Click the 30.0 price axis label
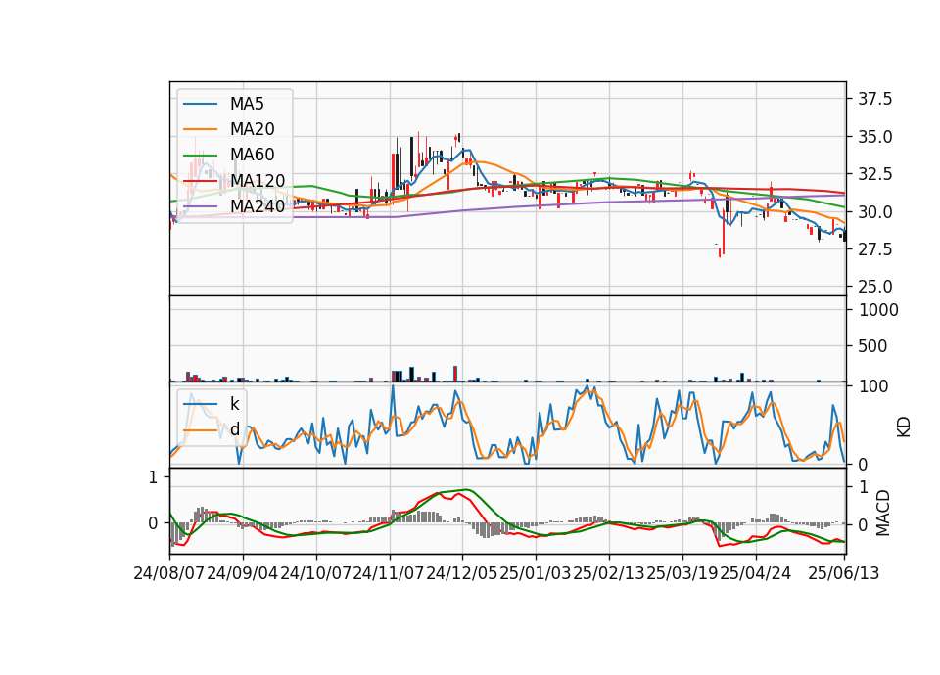This screenshot has height=675, width=940. coord(874,212)
